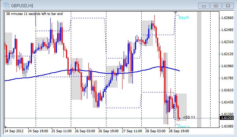Click the 26 Sep 03:00 time label

click(x=85, y=131)
